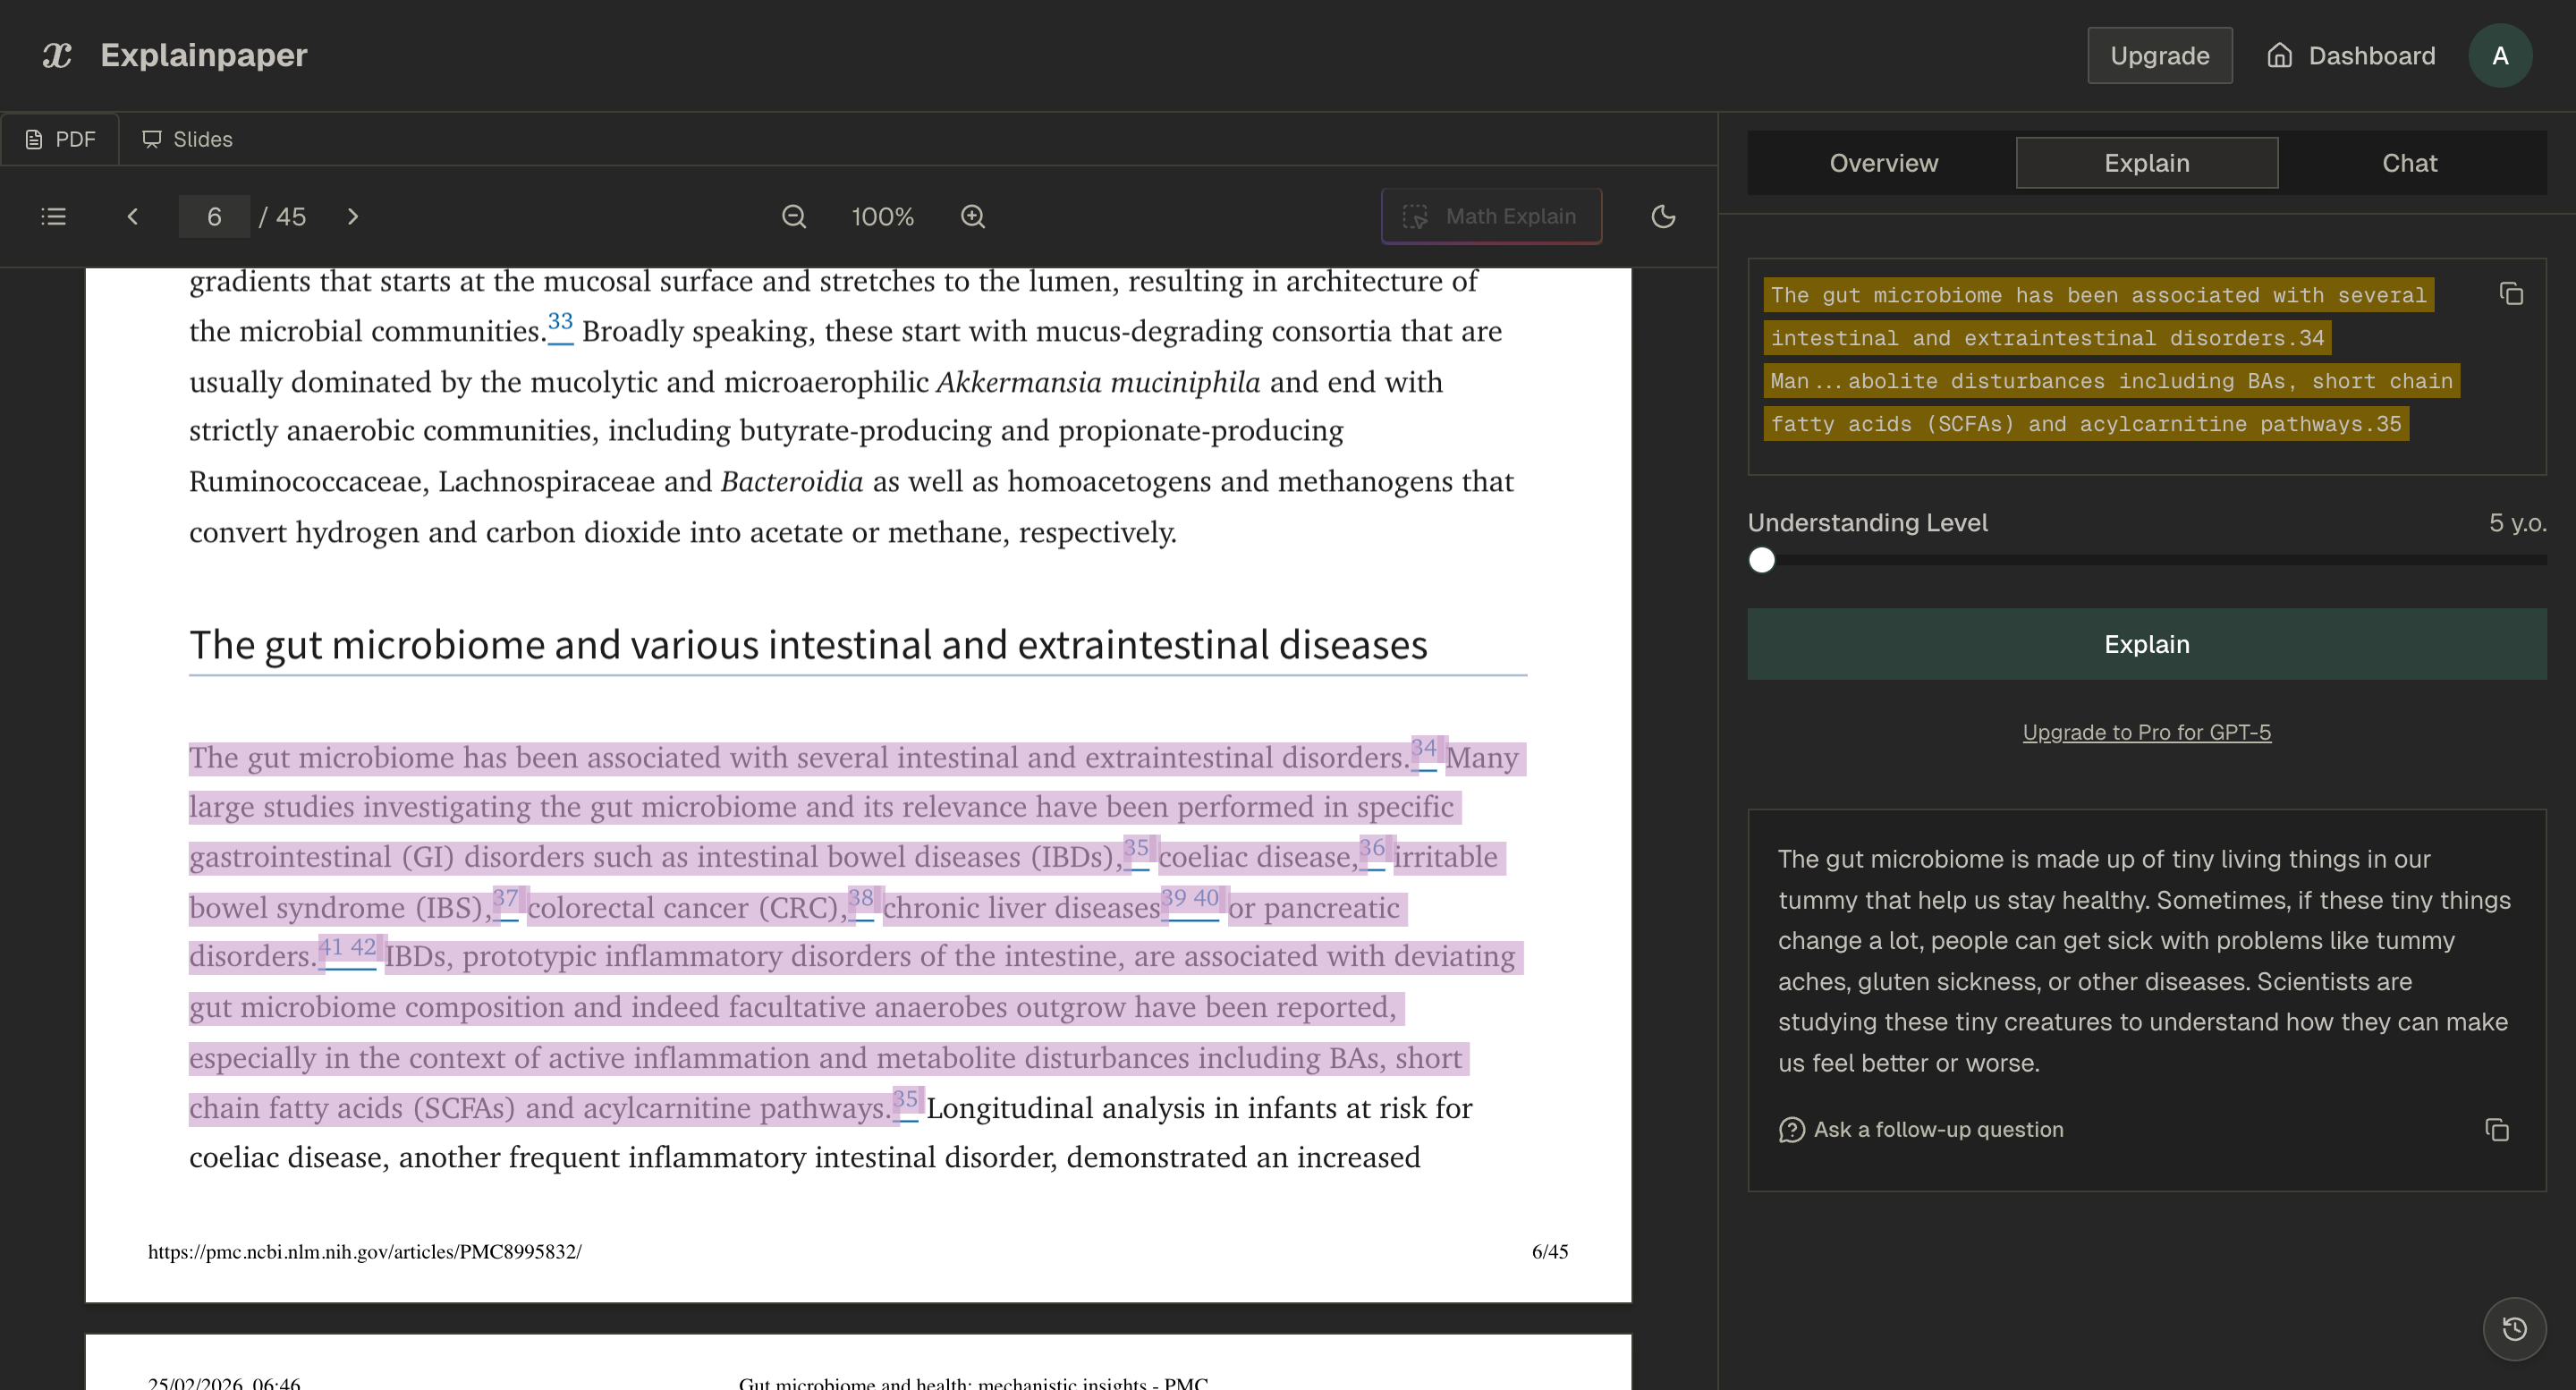Click the Explain button
The width and height of the screenshot is (2576, 1390).
pos(2146,643)
